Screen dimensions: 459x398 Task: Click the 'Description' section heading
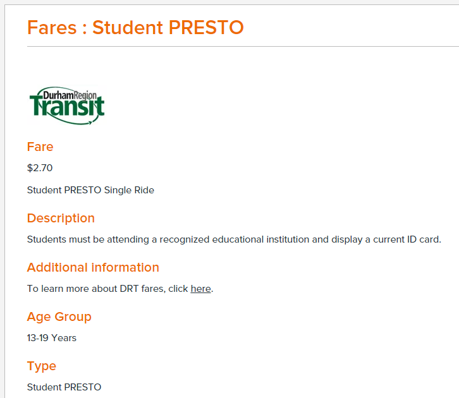61,218
